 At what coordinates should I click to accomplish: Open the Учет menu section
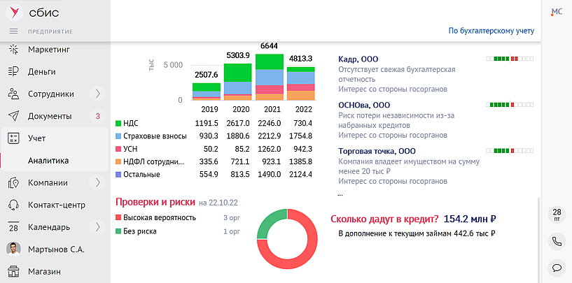point(36,138)
